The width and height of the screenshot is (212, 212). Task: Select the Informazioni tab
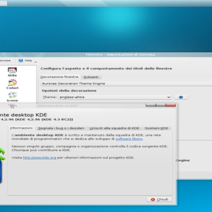pyautogui.click(x=21, y=128)
